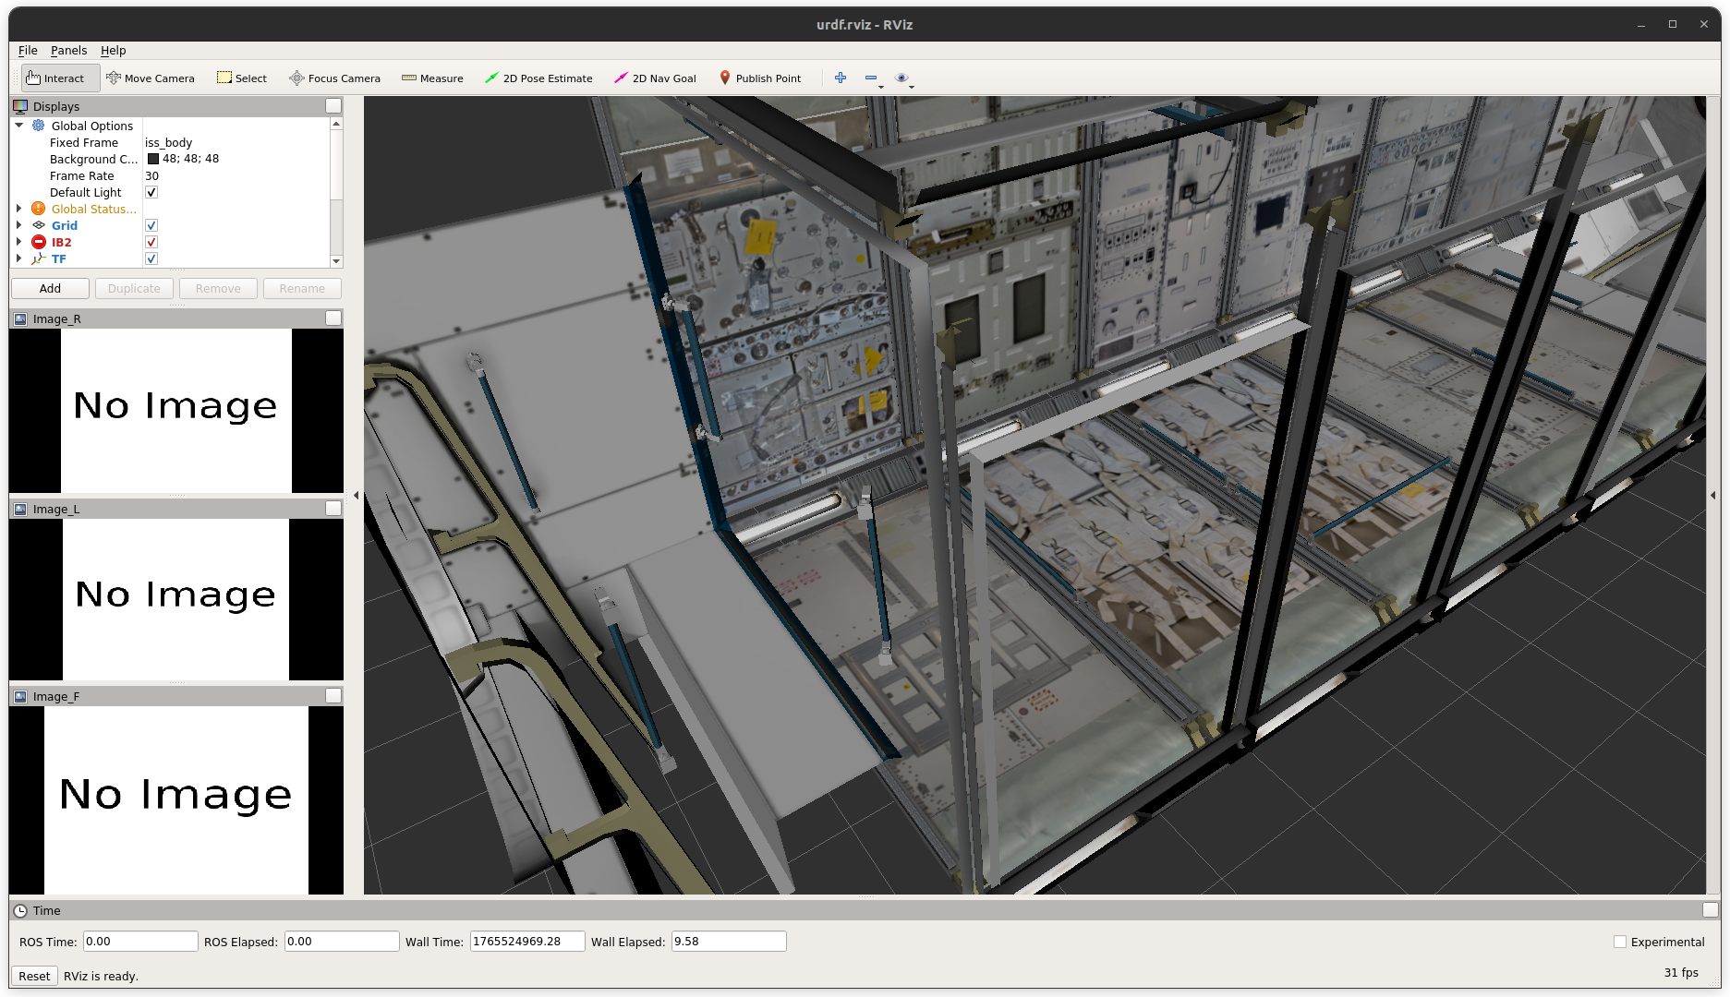Image resolution: width=1730 pixels, height=997 pixels.
Task: Open the Measure tool
Action: click(432, 78)
